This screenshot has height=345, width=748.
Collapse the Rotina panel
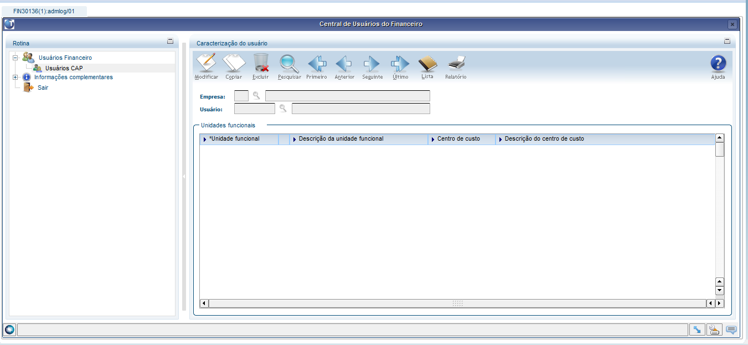(x=170, y=41)
